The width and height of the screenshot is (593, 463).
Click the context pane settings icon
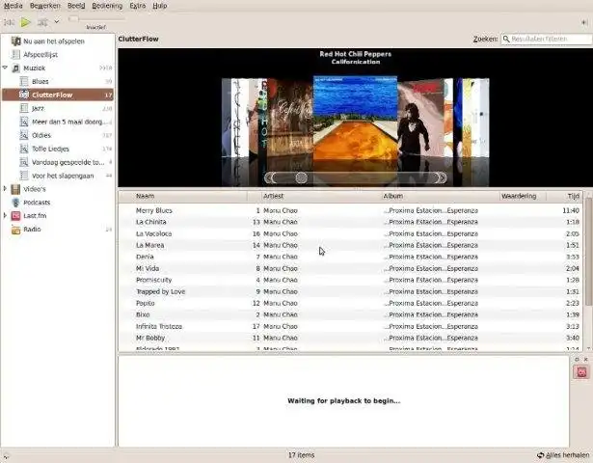click(x=577, y=360)
